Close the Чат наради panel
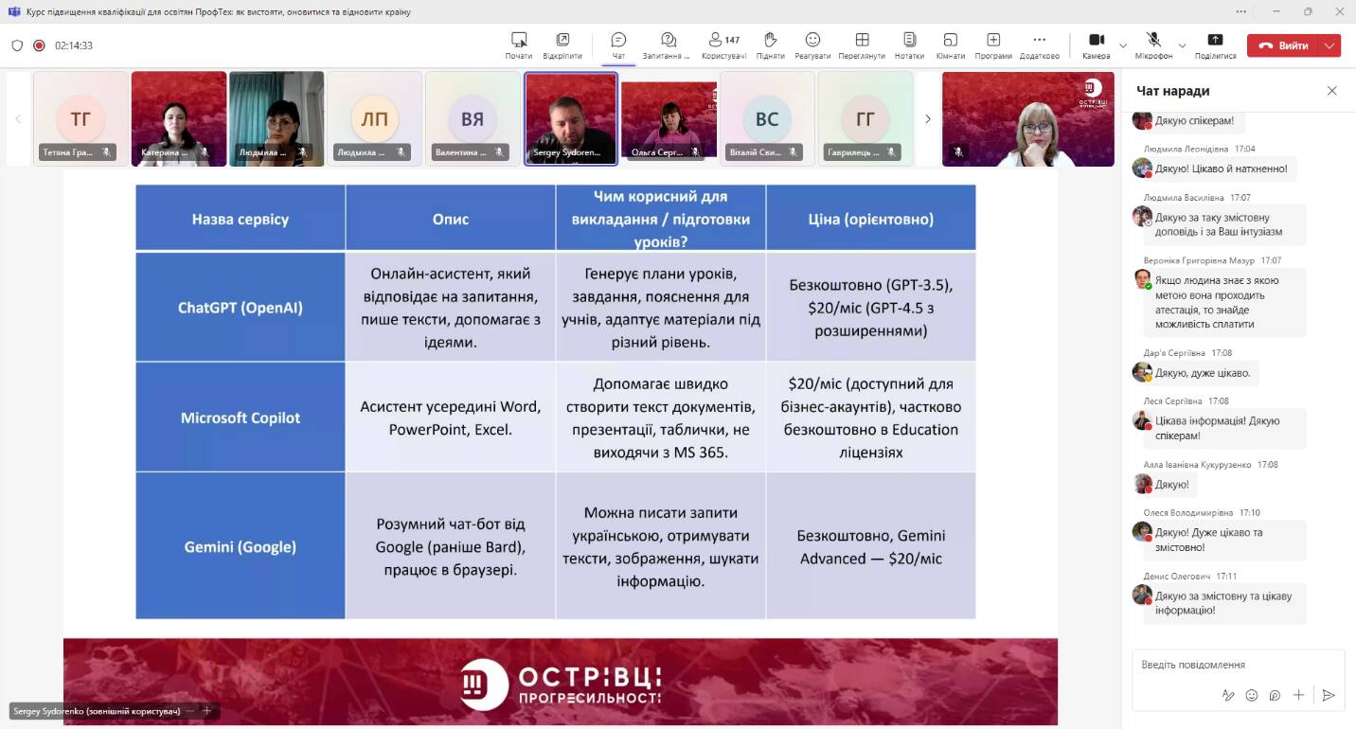The height and width of the screenshot is (729, 1356). [1331, 91]
